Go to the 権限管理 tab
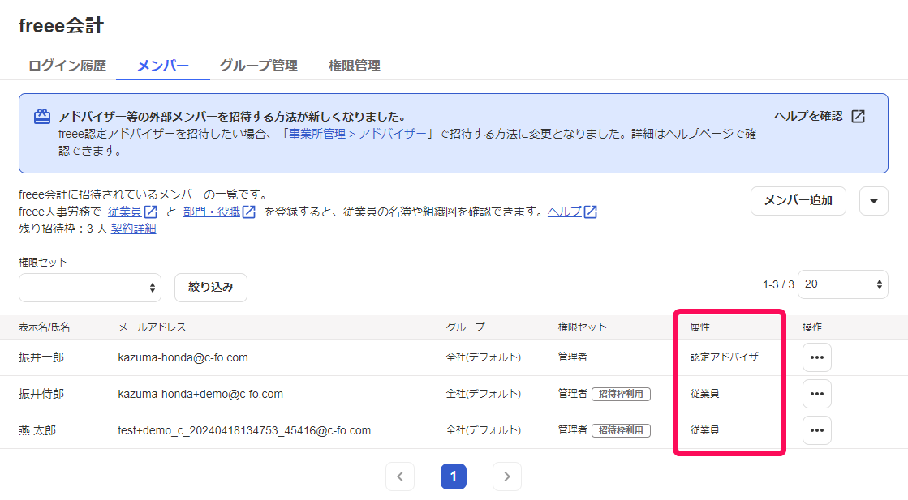Viewport: 908px width, 500px height. tap(355, 66)
